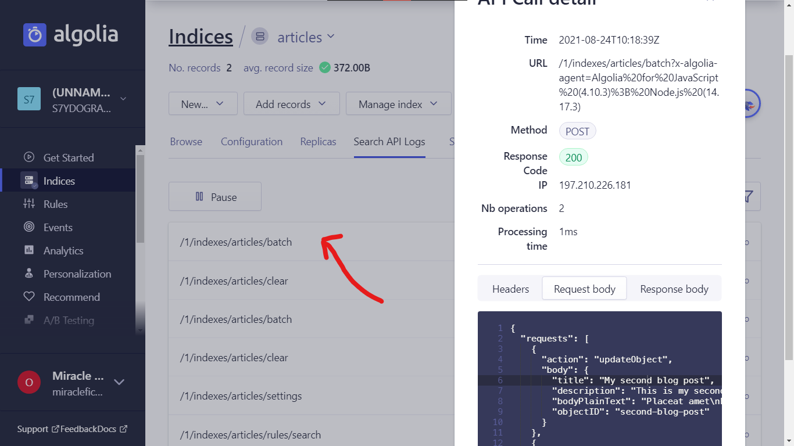Click the log filter funnel icon
794x446 pixels.
coord(747,196)
